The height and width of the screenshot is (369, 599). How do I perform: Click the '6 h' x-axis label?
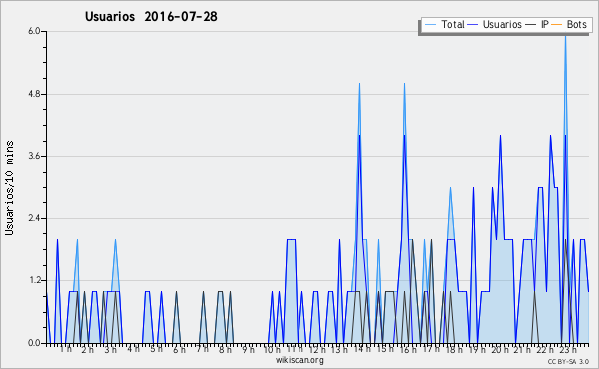tap(179, 349)
